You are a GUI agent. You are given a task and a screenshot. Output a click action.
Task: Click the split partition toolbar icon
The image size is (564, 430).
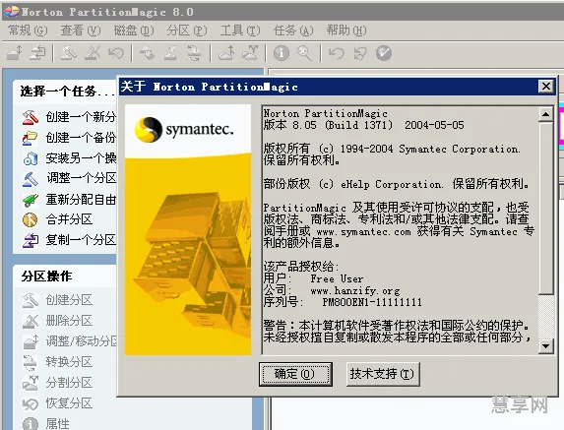click(x=250, y=53)
